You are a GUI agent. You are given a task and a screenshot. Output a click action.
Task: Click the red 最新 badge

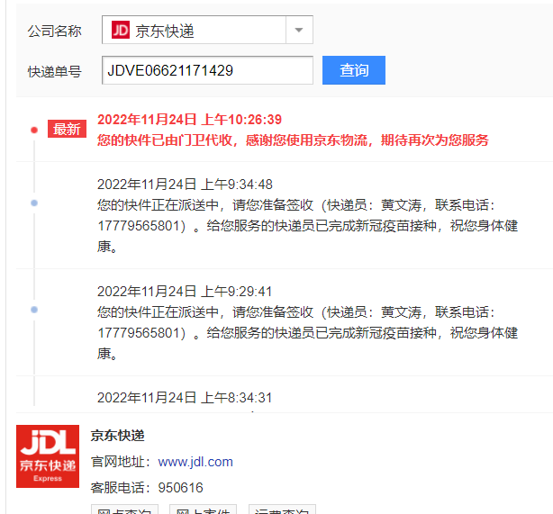[67, 129]
